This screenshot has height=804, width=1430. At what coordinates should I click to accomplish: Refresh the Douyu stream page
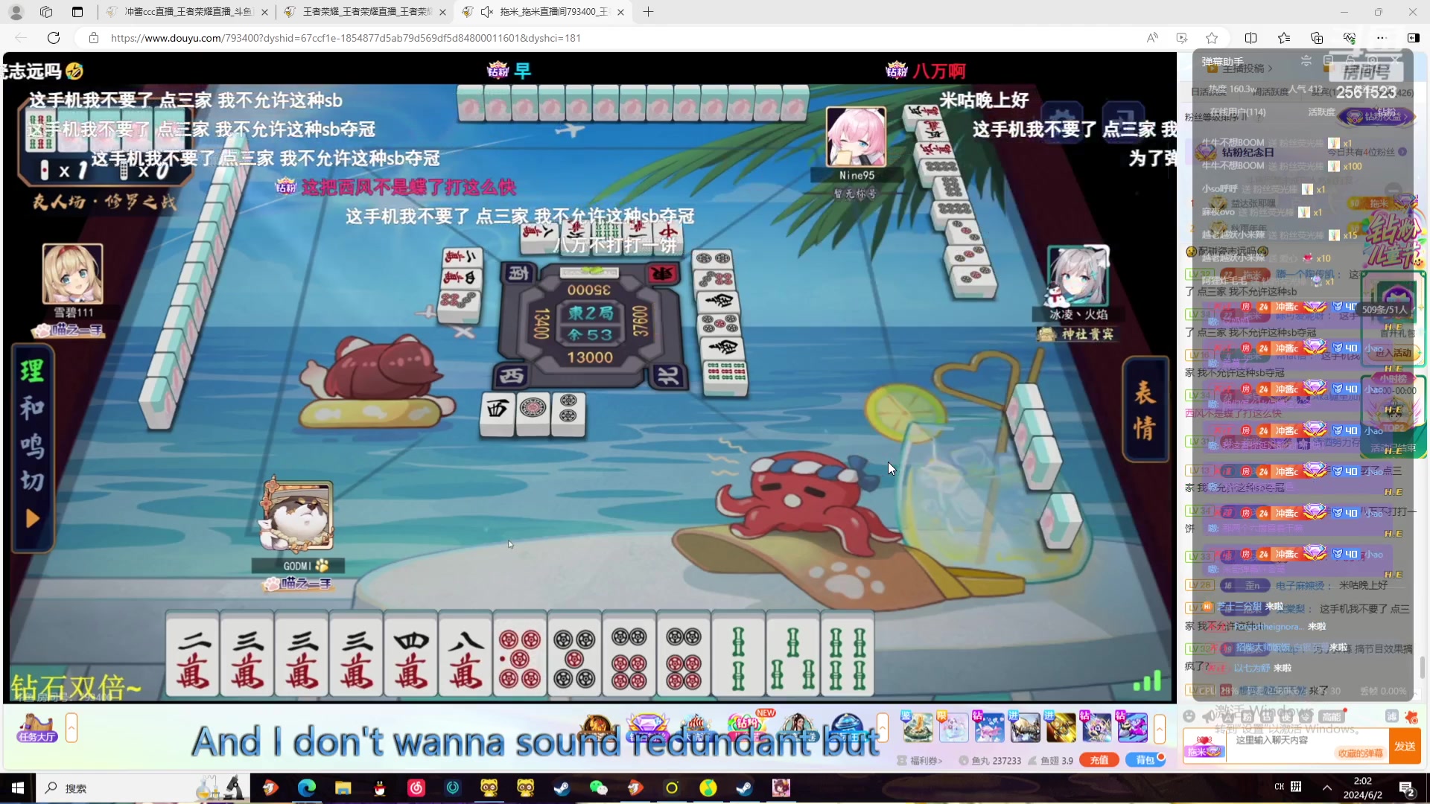coord(54,38)
